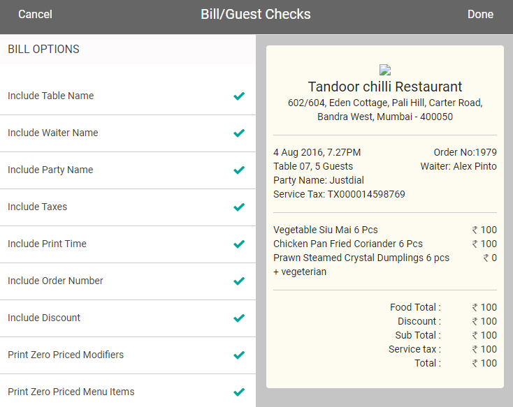This screenshot has width=513, height=407.
Task: Toggle Print Zero Priced Modifiers checkmark
Action: (x=239, y=355)
